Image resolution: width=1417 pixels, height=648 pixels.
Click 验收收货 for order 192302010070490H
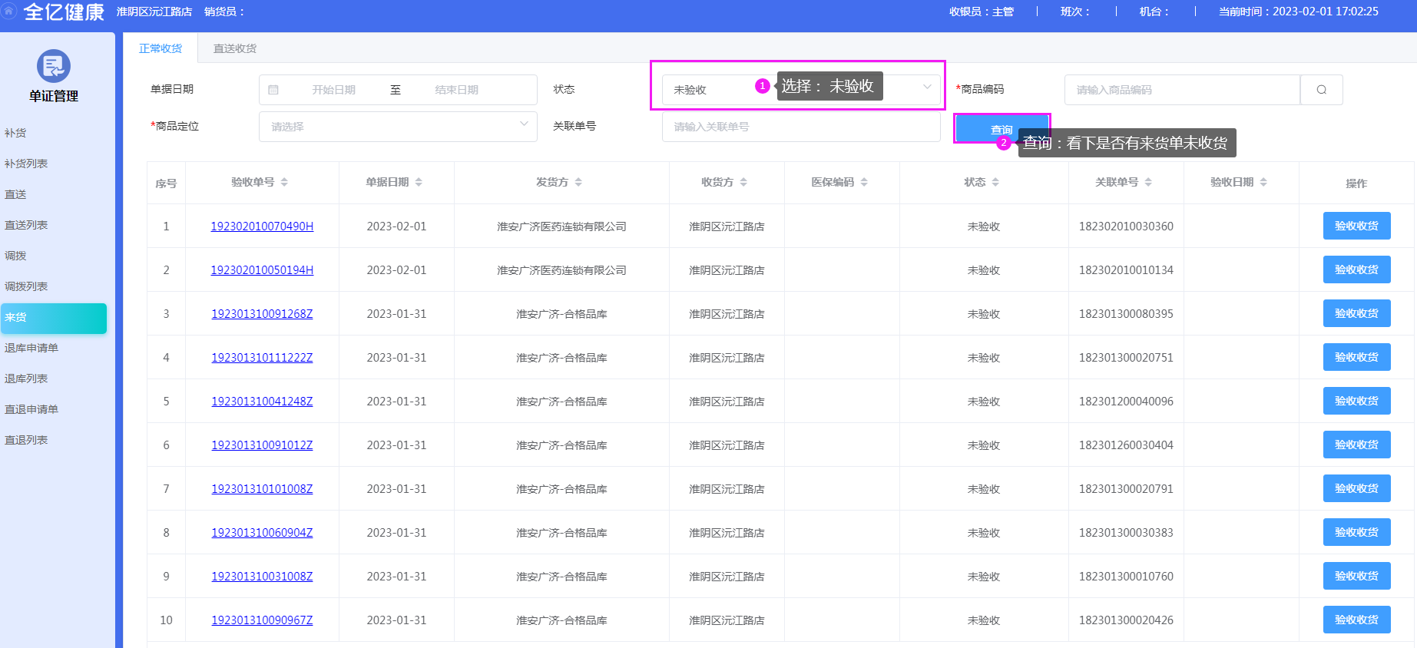(x=1356, y=226)
